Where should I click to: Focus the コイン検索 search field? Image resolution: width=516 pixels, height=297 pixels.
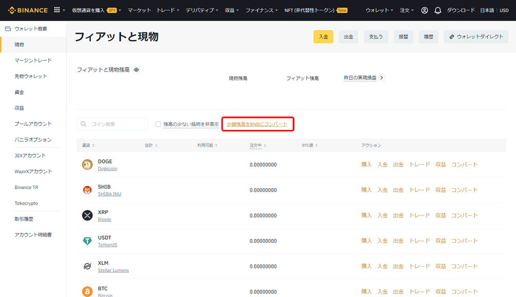coord(112,124)
